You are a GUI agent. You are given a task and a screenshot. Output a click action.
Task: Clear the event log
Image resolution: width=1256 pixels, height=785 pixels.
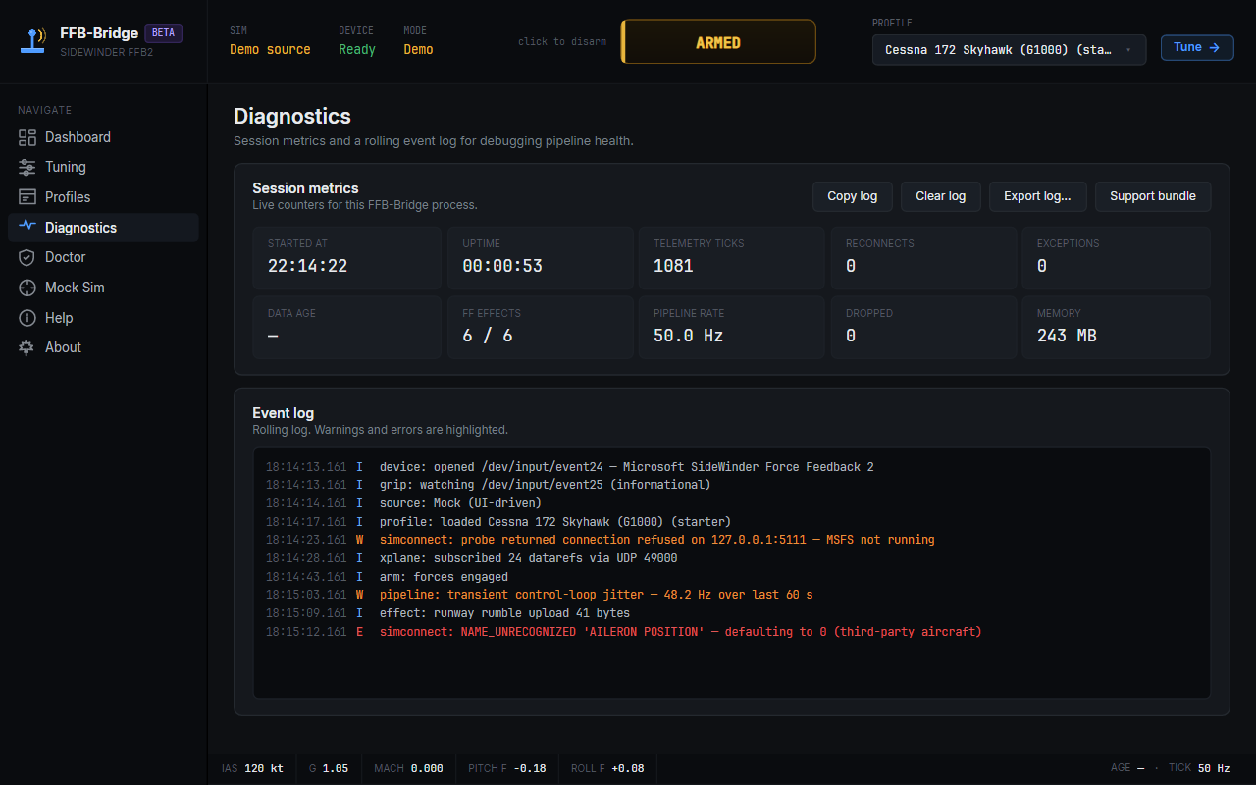click(x=940, y=196)
